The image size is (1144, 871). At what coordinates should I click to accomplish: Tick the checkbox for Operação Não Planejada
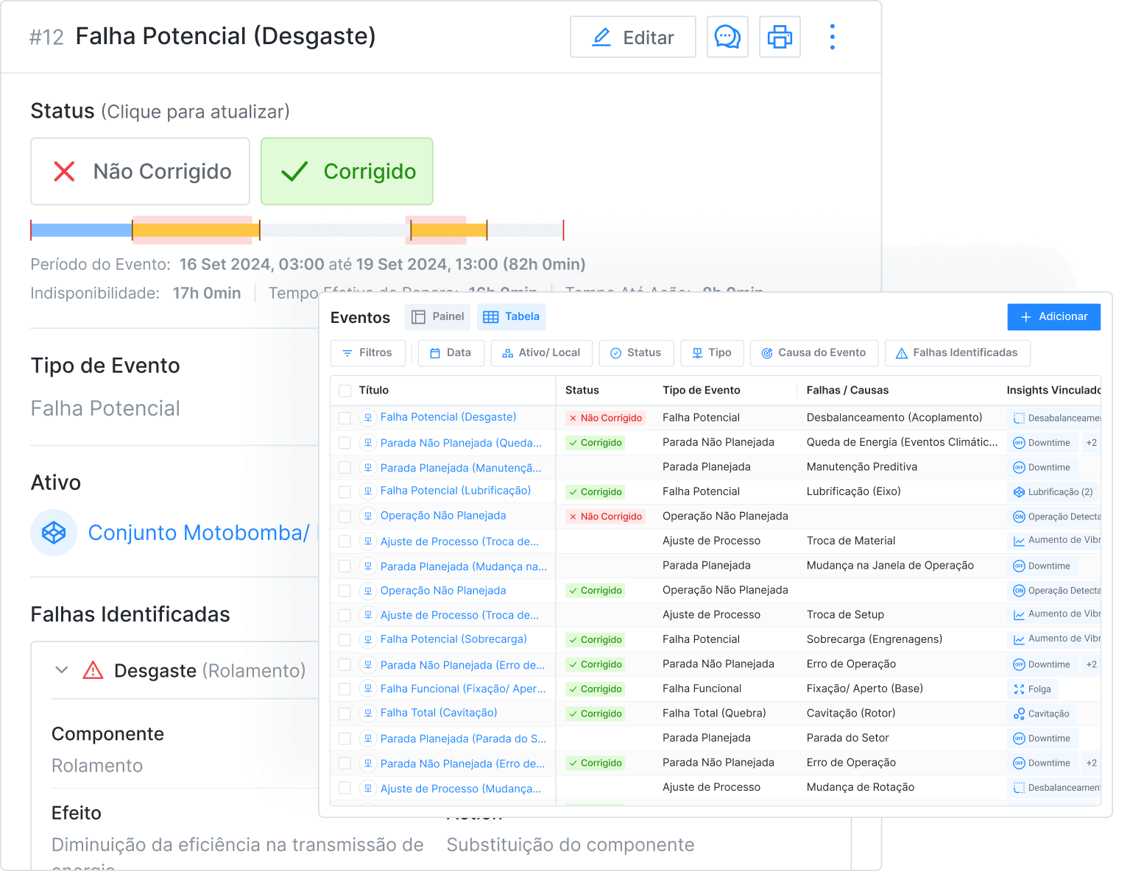345,516
